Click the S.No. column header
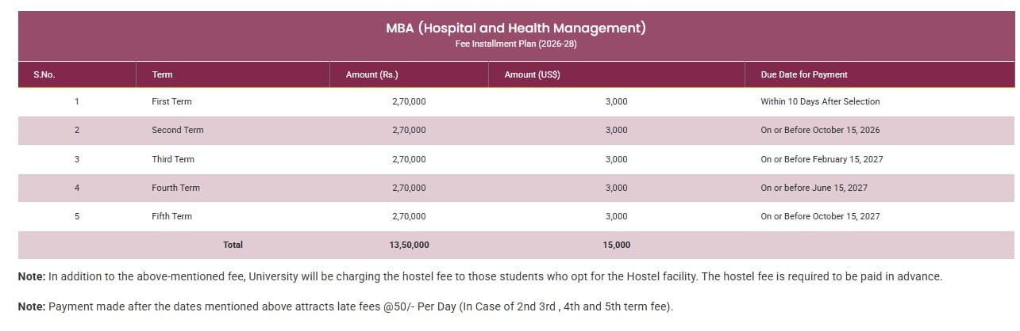The width and height of the screenshot is (1020, 331). pos(44,74)
